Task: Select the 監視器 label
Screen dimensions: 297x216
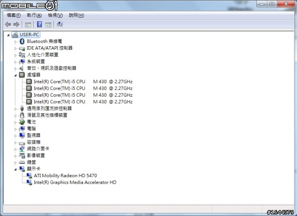Action: [x=33, y=136]
